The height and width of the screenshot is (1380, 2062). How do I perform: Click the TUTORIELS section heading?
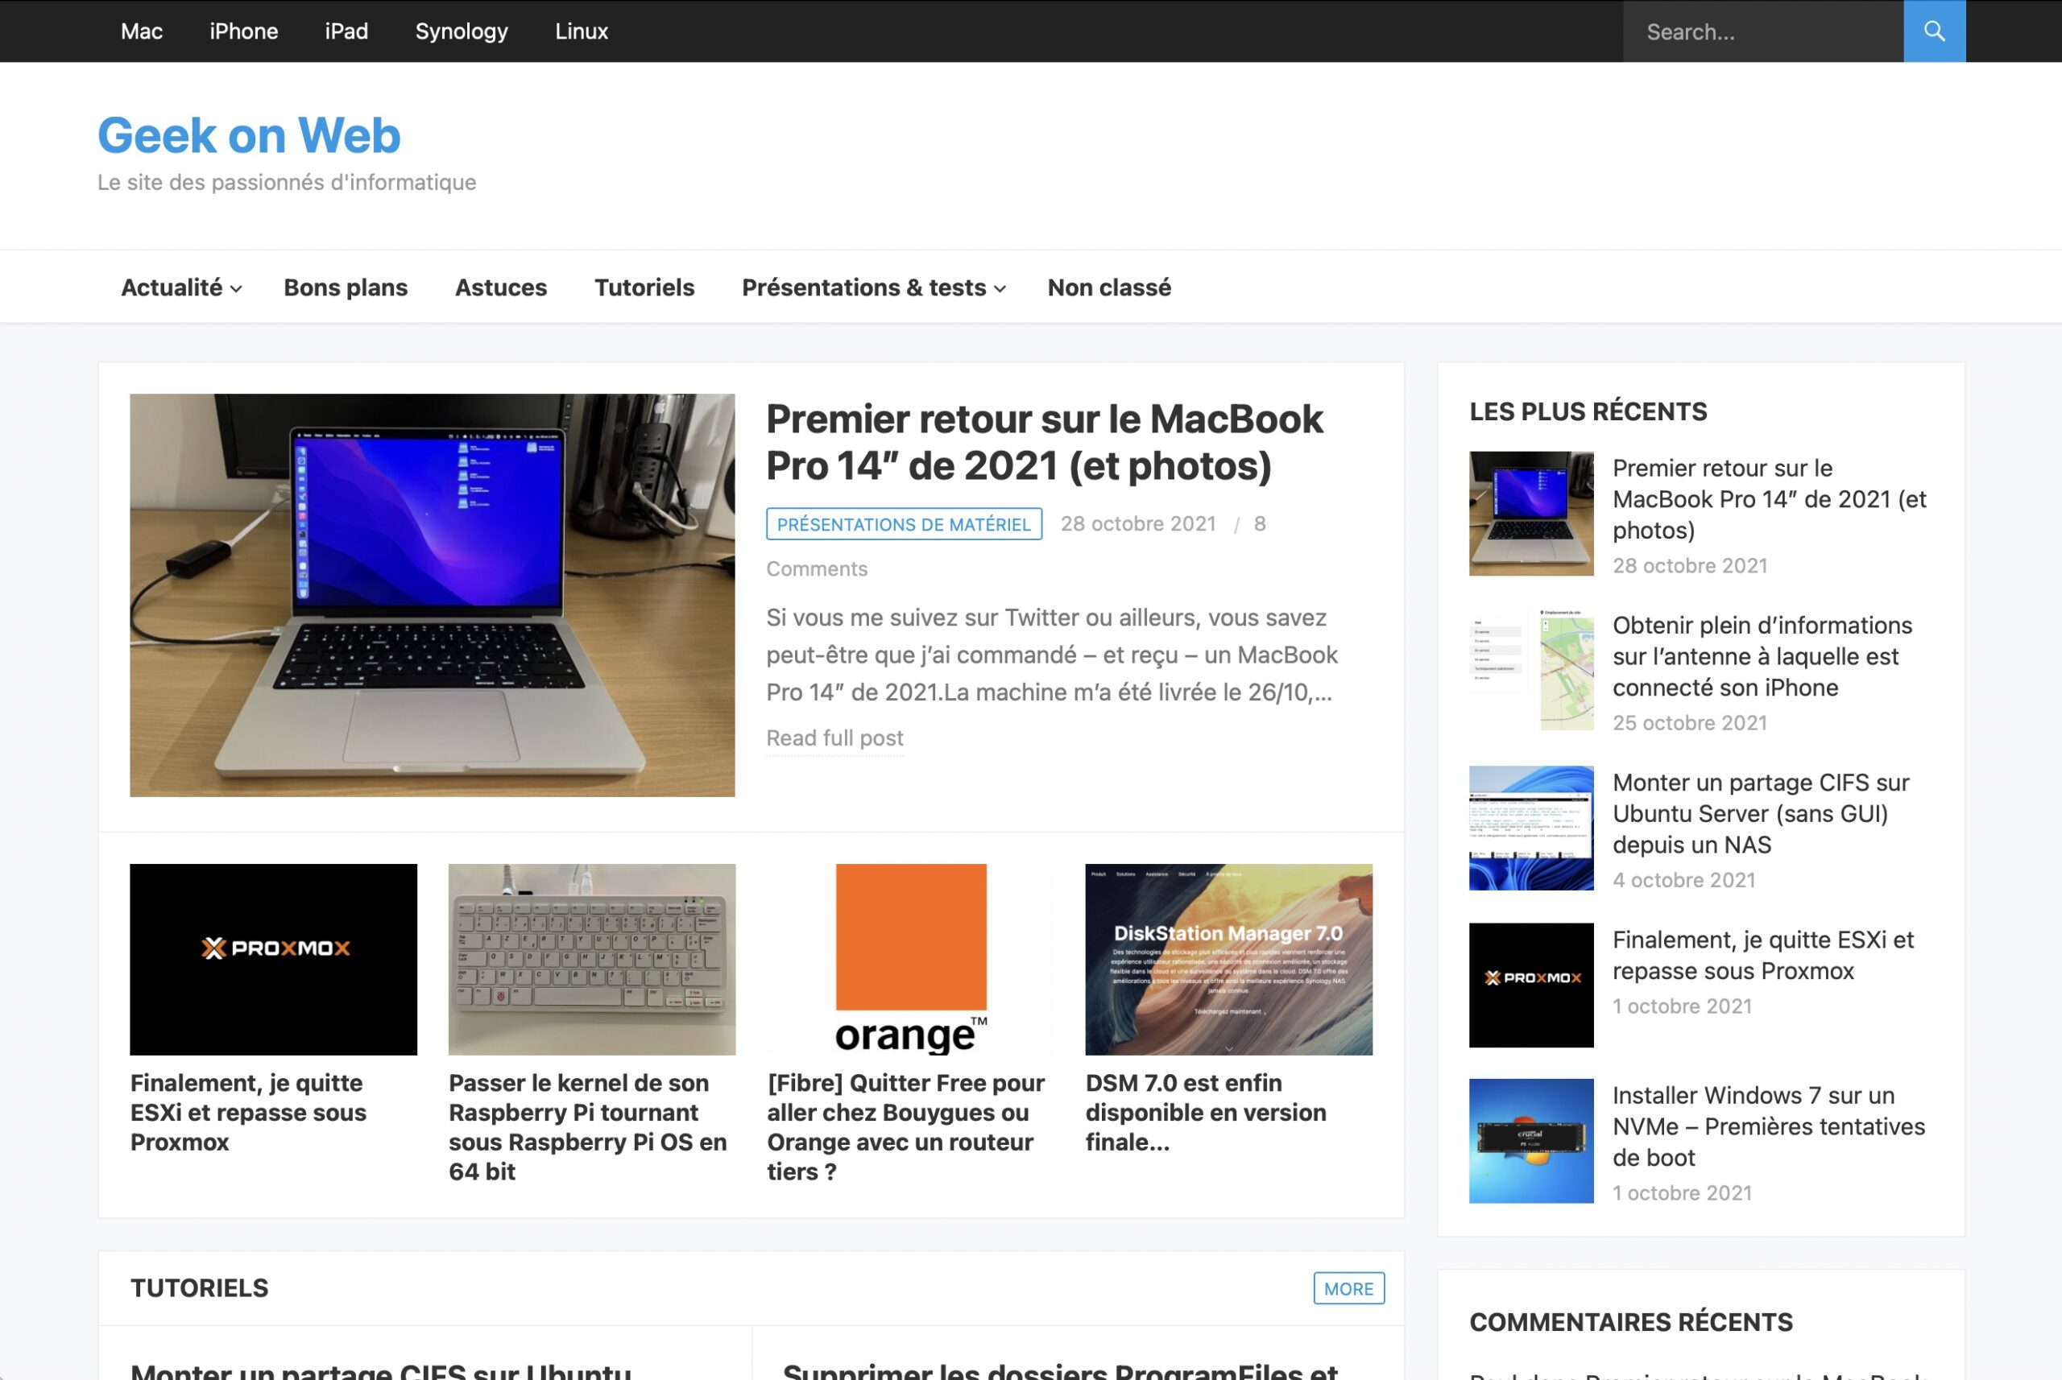pyautogui.click(x=199, y=1288)
